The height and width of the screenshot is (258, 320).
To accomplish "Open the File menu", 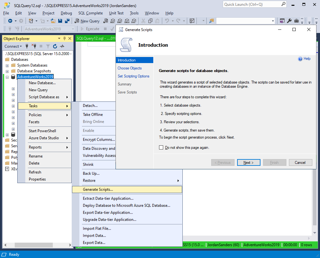I will point(6,13).
